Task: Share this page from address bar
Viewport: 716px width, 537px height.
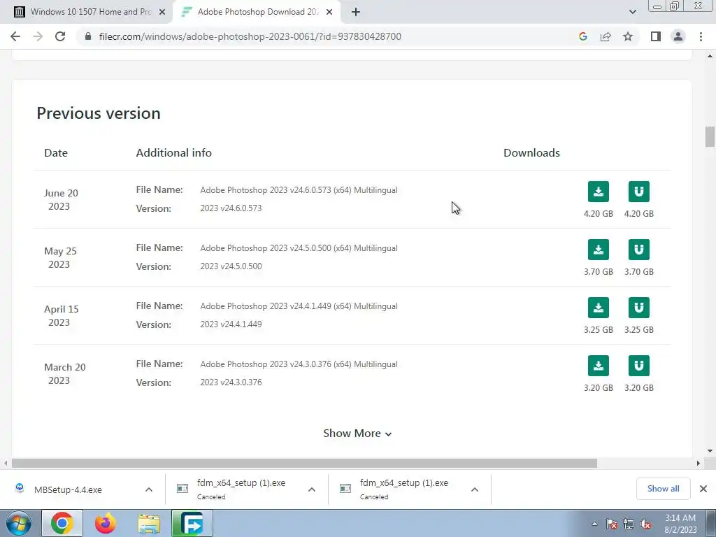Action: point(606,36)
